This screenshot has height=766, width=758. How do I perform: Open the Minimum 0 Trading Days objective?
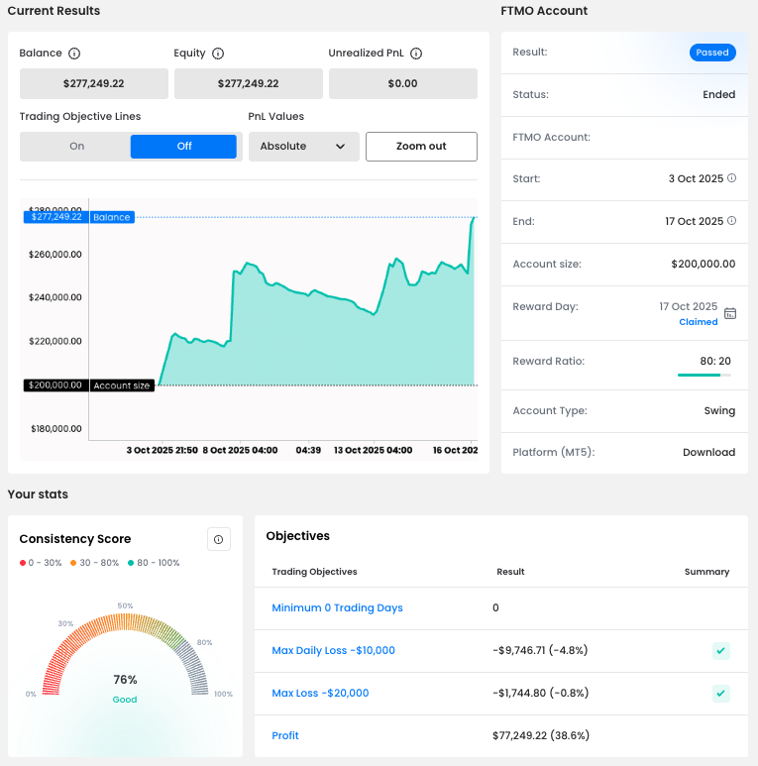[337, 607]
